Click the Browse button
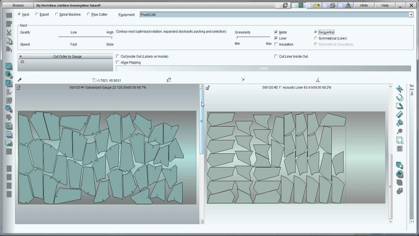The image size is (419, 236). point(18,5)
